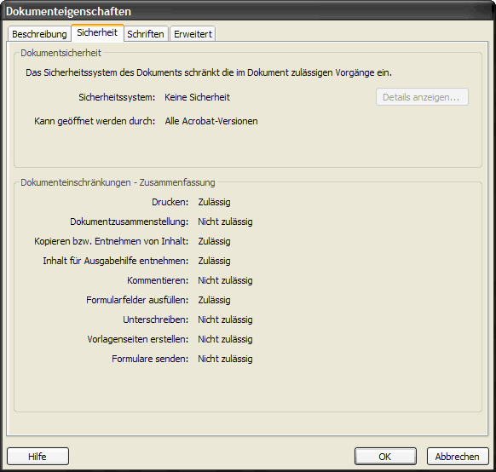Click the Alle Acrobat-Versionen value
This screenshot has height=472, width=496.
[x=211, y=121]
